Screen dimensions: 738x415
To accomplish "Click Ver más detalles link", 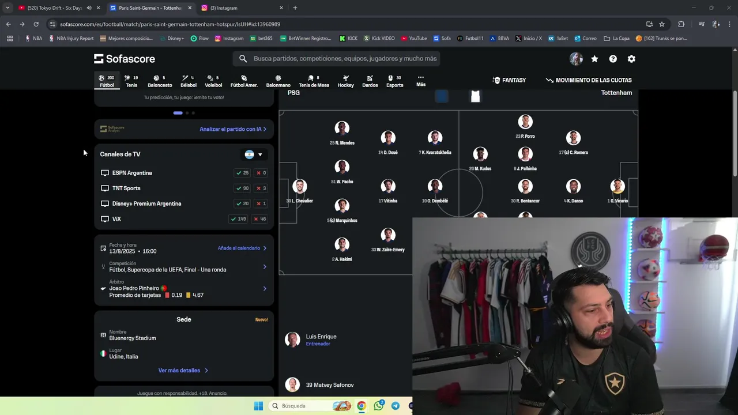I will (x=183, y=371).
